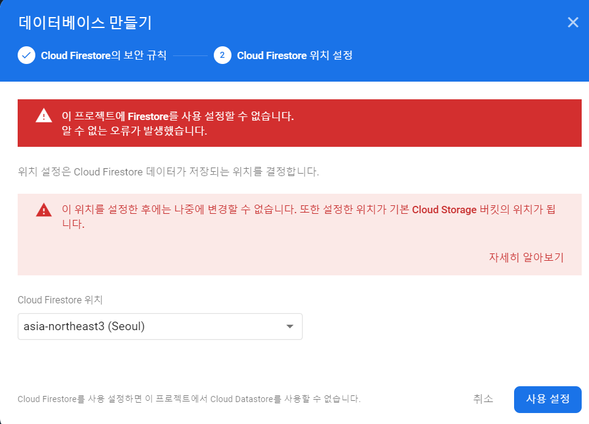Select Cloud Firestore 위치 설정 step
Image resolution: width=589 pixels, height=424 pixels.
tap(295, 55)
